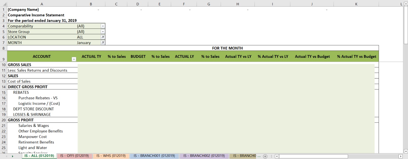Click the Select All corner triangle
The image size is (408, 159).
click(5, 4)
